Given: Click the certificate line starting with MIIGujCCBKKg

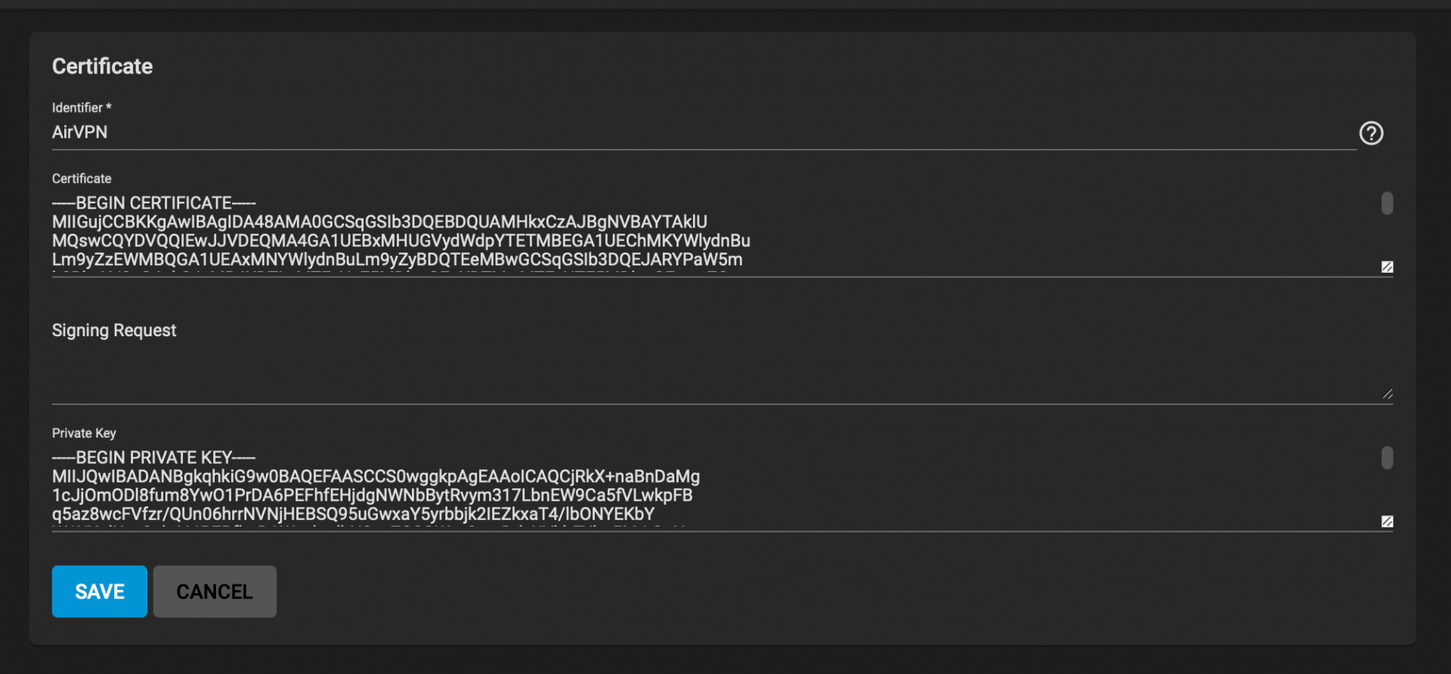Looking at the screenshot, I should [379, 222].
